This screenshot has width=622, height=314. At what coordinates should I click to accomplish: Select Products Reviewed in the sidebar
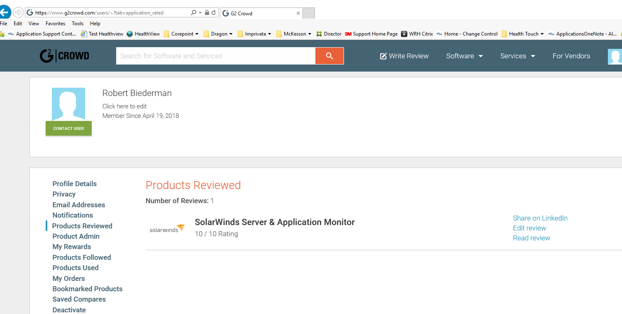[x=82, y=226]
